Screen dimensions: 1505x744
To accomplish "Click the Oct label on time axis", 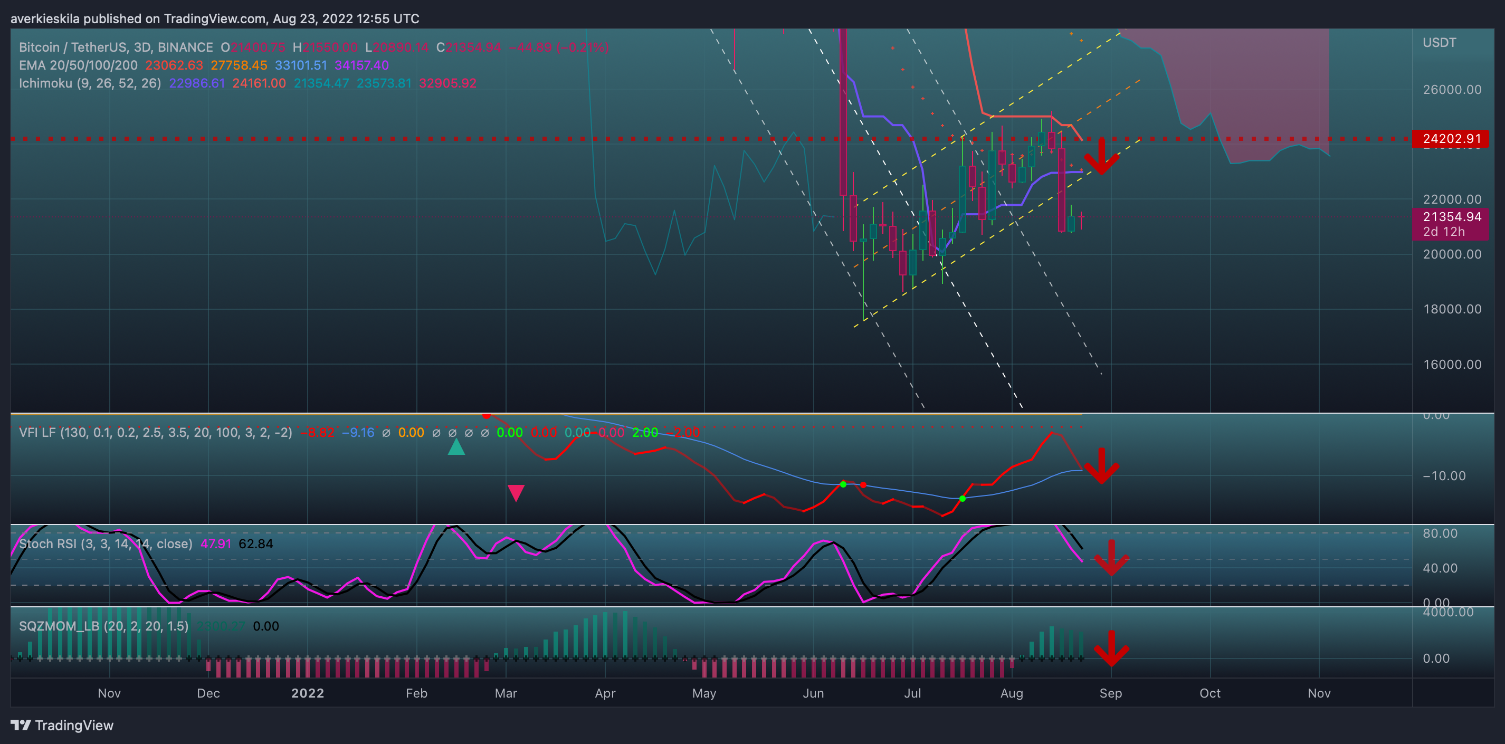I will tap(1209, 693).
